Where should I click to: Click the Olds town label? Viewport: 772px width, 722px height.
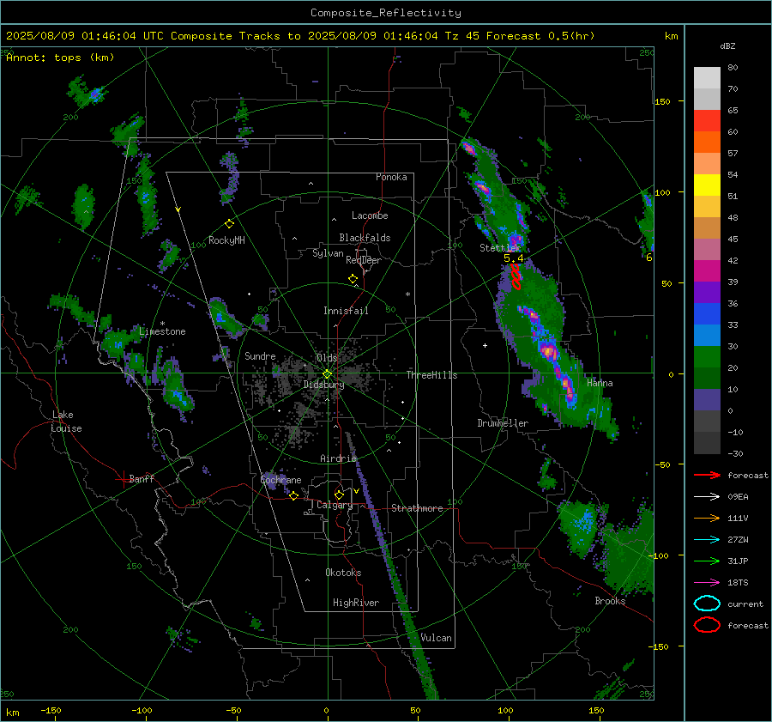click(327, 358)
